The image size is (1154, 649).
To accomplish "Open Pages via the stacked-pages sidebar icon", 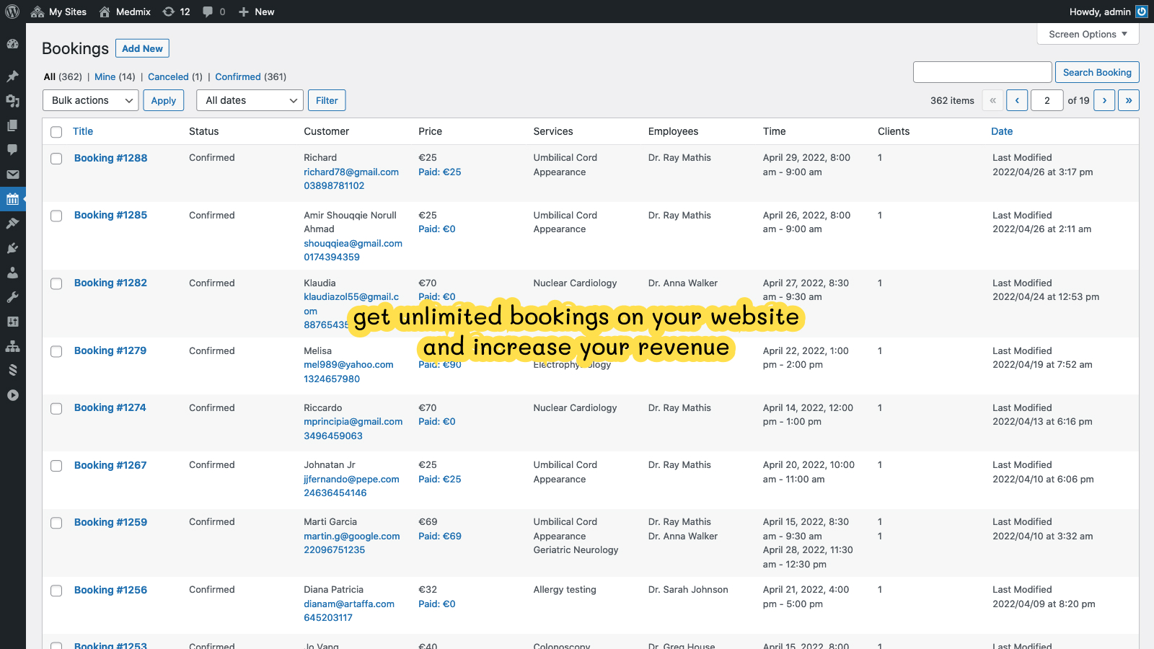I will [x=12, y=125].
